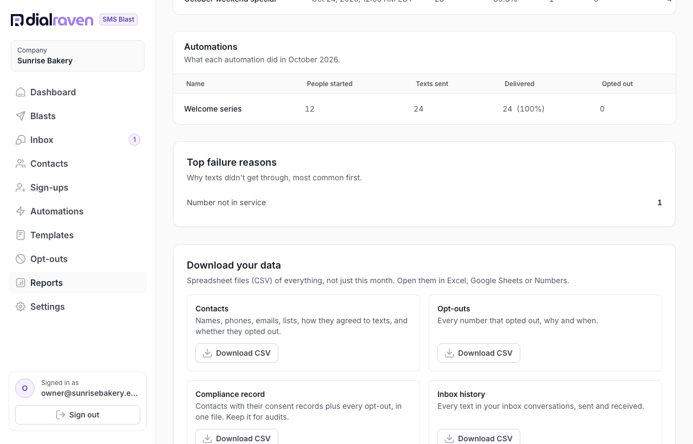Download the Inbox history CSV
The width and height of the screenshot is (693, 444).
click(x=479, y=438)
